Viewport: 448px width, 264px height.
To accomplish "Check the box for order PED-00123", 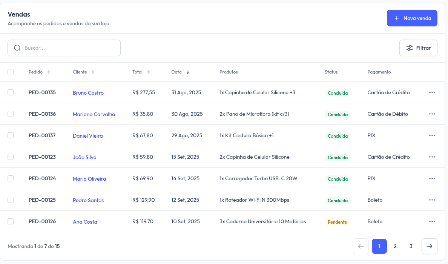I will (11, 157).
